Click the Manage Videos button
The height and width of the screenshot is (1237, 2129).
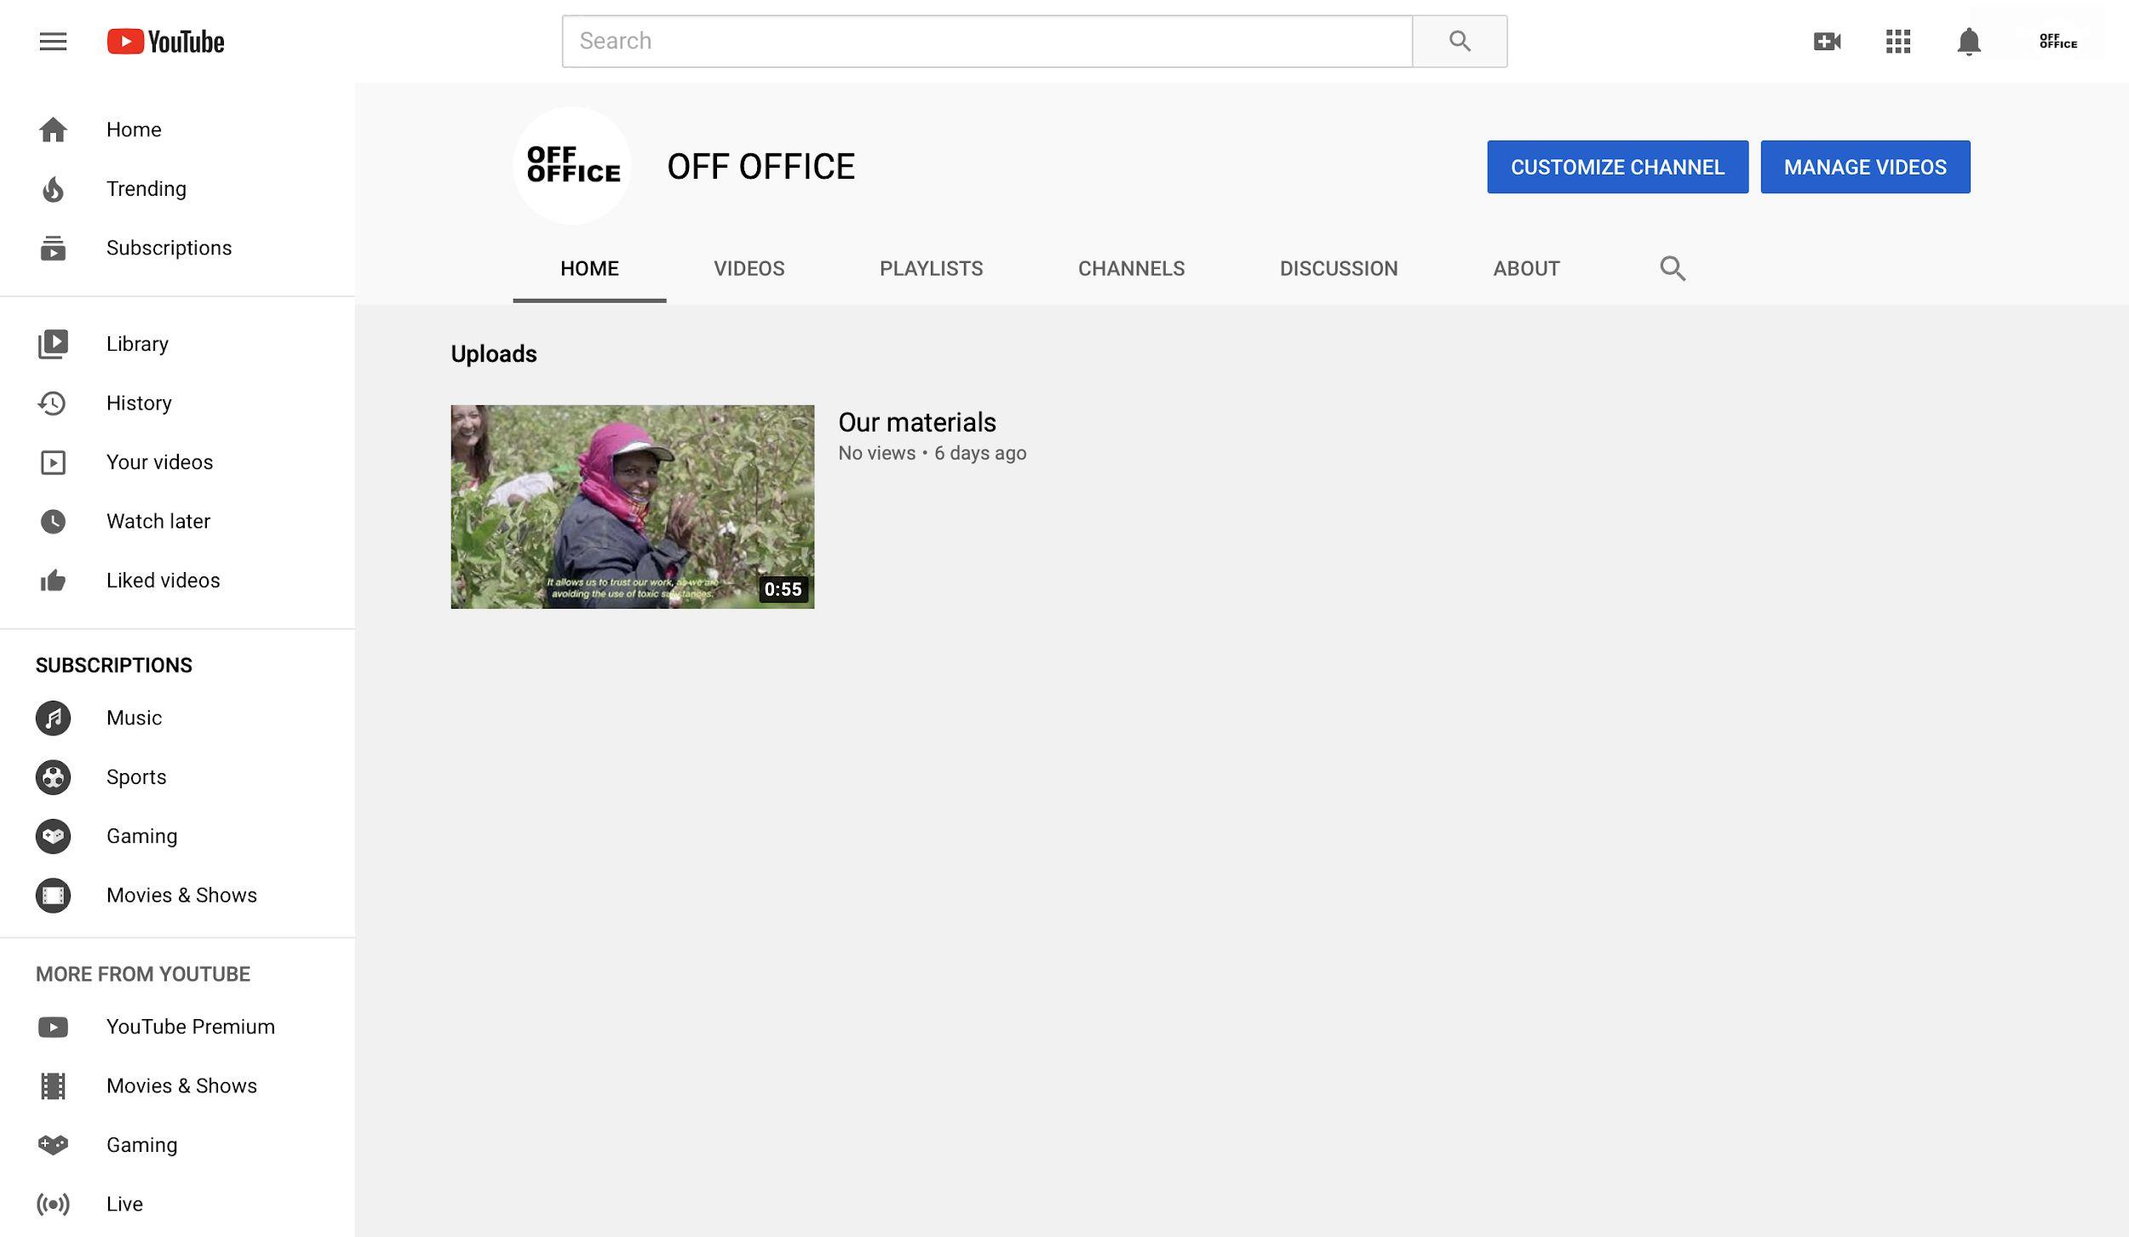point(1865,167)
